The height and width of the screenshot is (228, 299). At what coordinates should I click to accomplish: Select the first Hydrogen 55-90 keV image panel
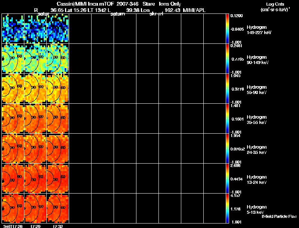pyautogui.click(x=13, y=88)
